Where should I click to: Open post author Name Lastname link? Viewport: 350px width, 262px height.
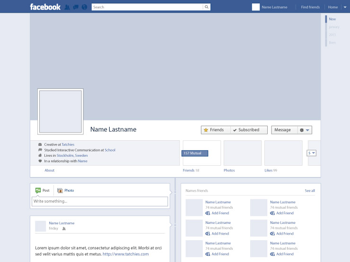[x=61, y=223]
